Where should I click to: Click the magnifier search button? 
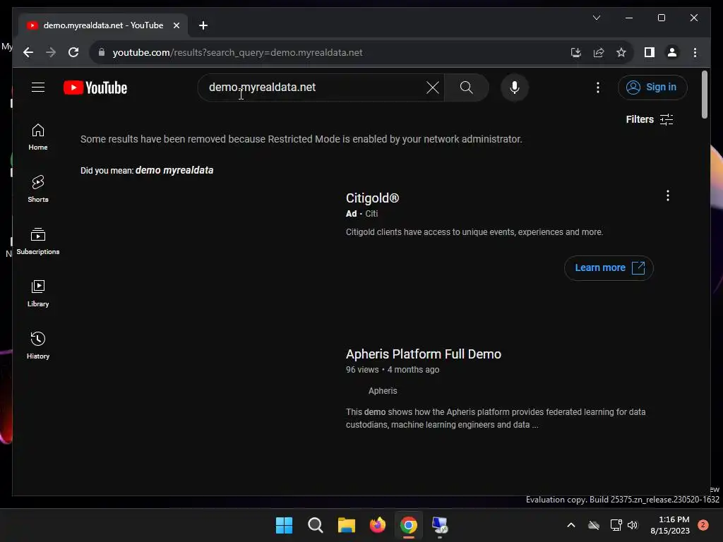click(x=466, y=88)
